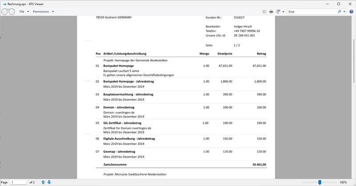Screen dimensions: 356x186
Task: Click the page view mode icon
Action: coord(278,12)
